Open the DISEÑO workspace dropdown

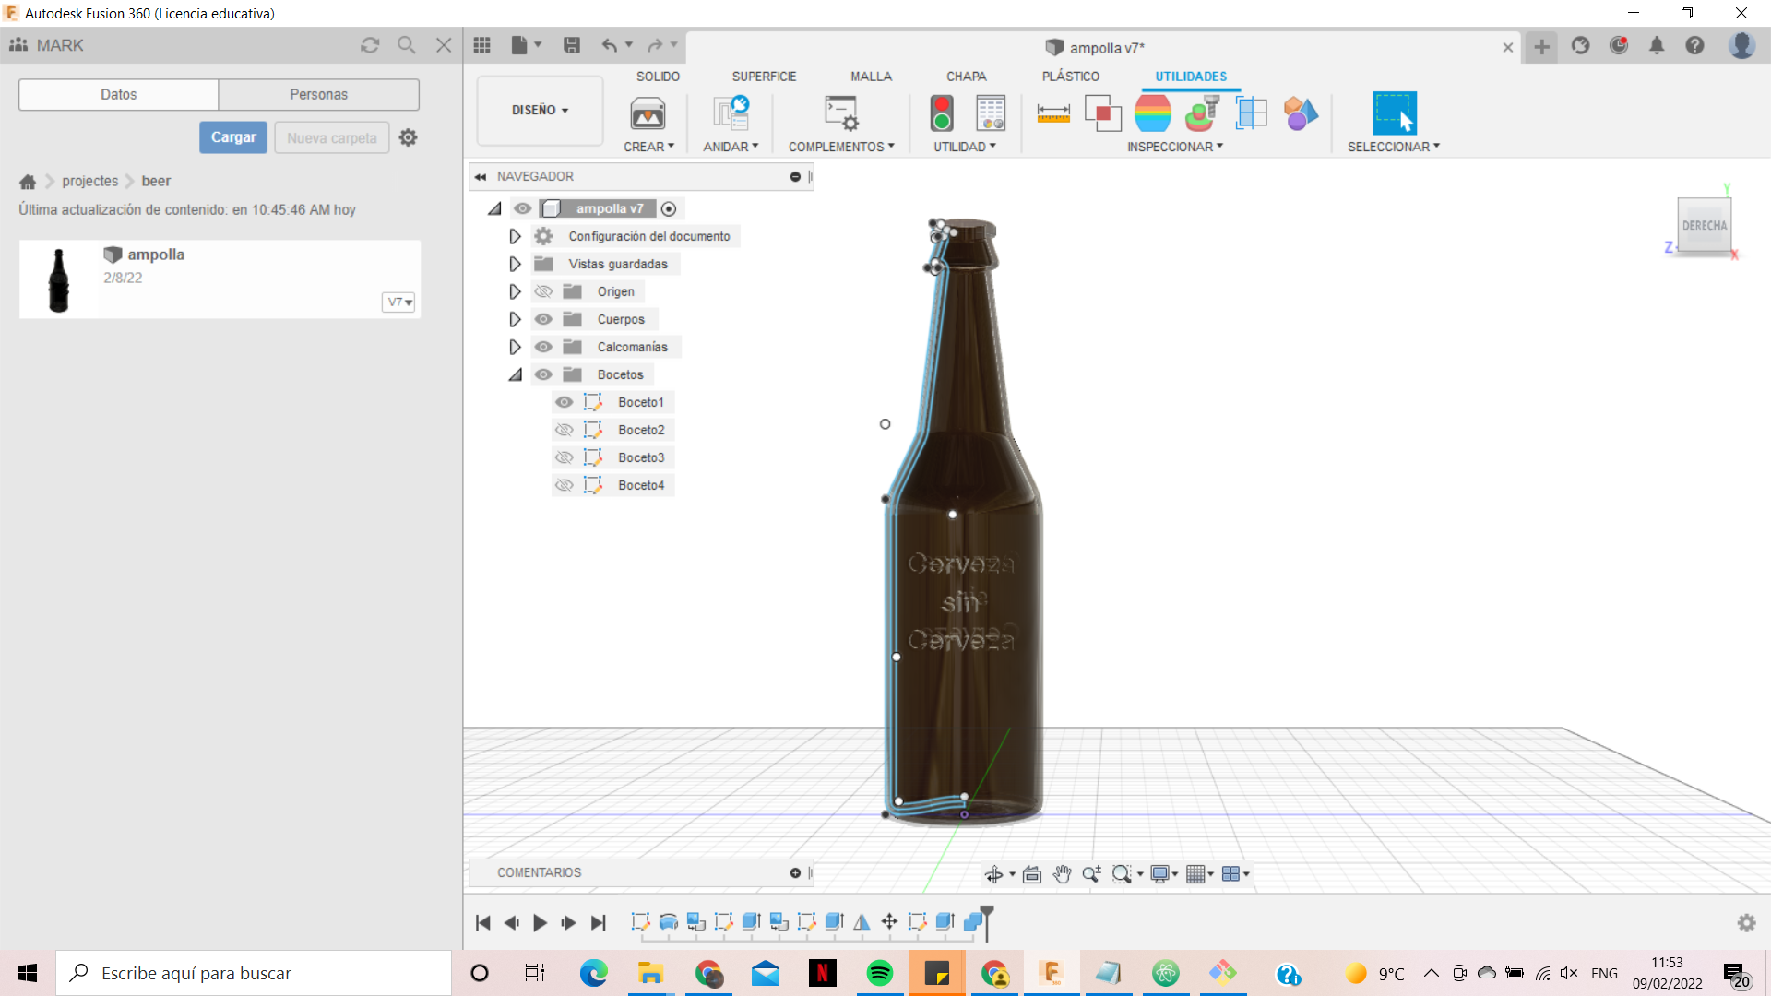[x=540, y=110]
